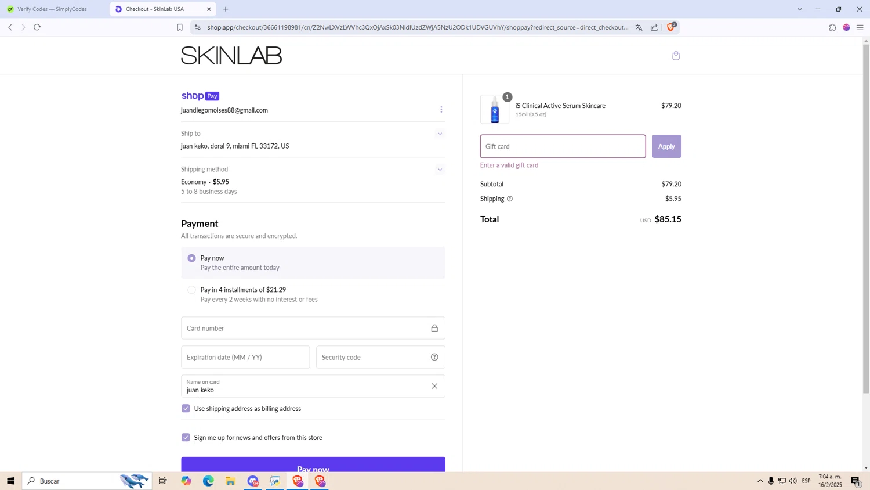The height and width of the screenshot is (490, 870).
Task: Open Task View on taskbar
Action: (163, 481)
